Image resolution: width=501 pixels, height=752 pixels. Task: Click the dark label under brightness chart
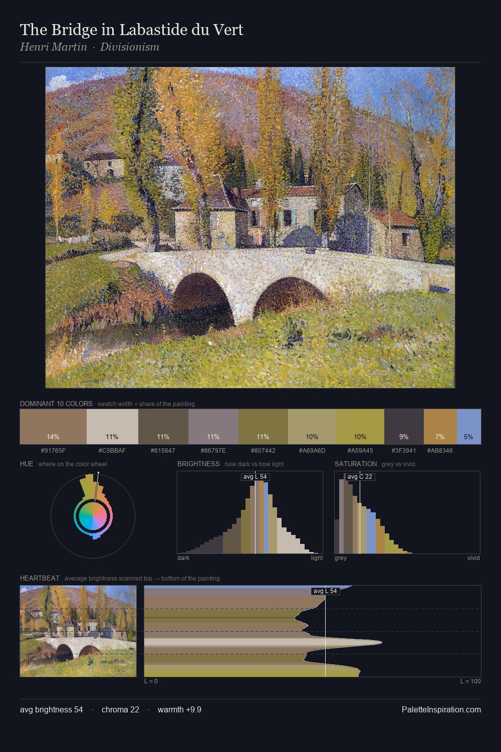(183, 558)
